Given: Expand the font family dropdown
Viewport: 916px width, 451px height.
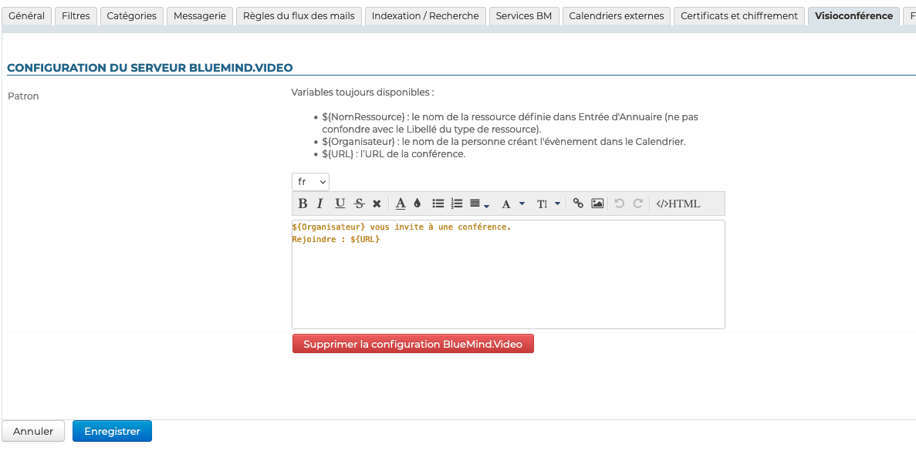Looking at the screenshot, I should click(512, 204).
